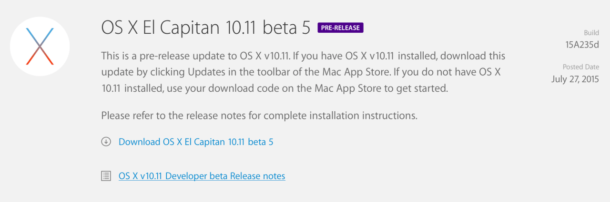610x202 pixels.
Task: Click the circular download arrow icon
Action: pyautogui.click(x=106, y=142)
